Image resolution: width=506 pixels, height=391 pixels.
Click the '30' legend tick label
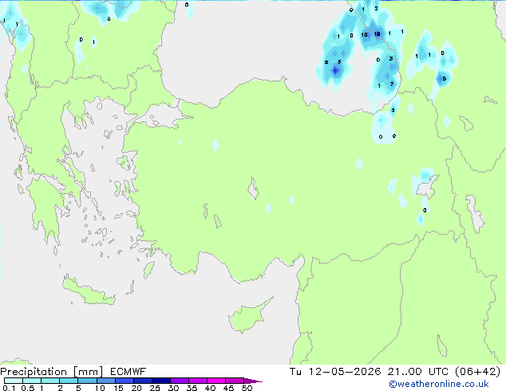point(173,388)
